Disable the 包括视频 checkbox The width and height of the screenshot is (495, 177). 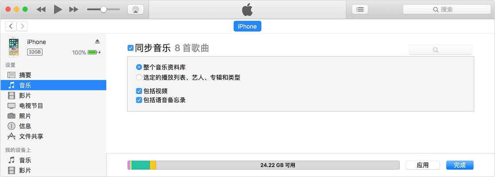(x=139, y=91)
